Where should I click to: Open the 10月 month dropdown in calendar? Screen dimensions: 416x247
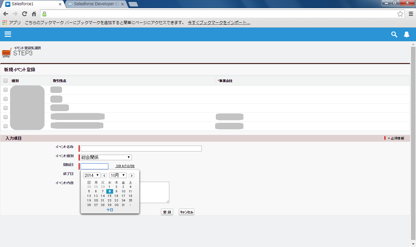coord(118,175)
